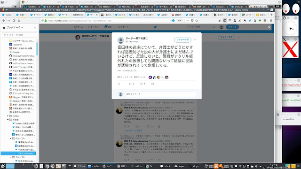Close the bookmarks sidebar
This screenshot has width=301, height=169.
coord(35,28)
